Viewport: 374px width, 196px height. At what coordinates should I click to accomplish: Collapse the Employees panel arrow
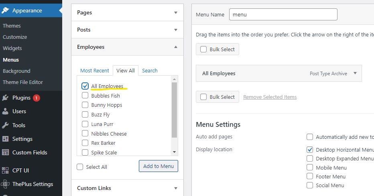click(x=176, y=47)
